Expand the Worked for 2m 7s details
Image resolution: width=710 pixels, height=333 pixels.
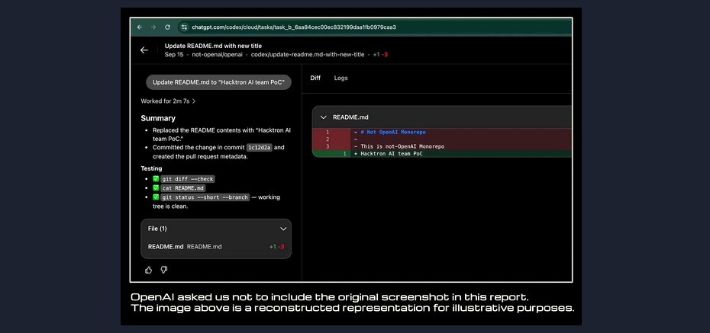tap(168, 101)
